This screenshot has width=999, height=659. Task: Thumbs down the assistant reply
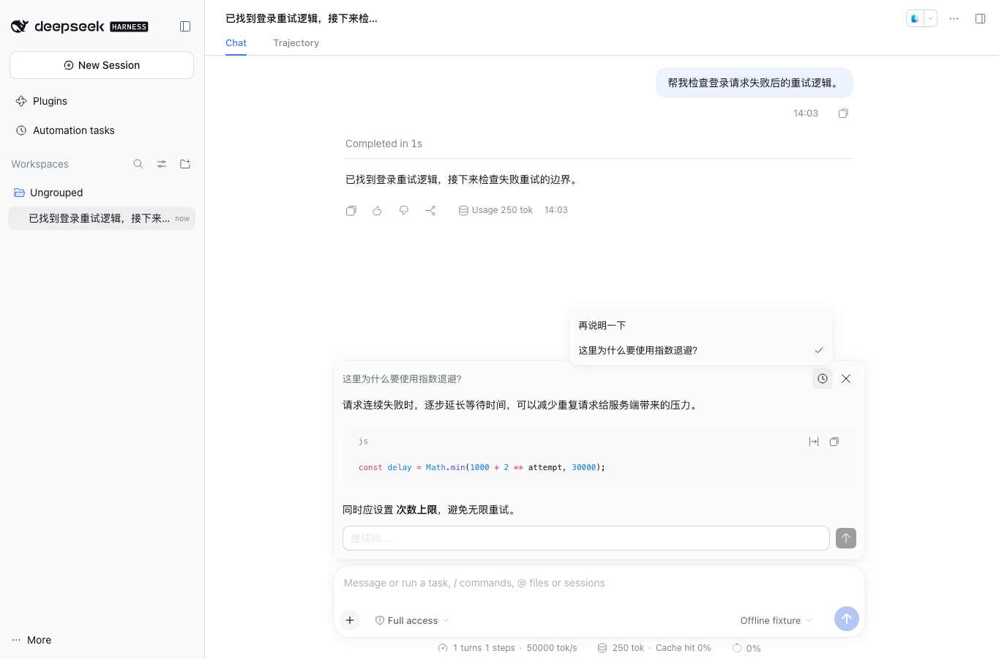pos(404,211)
